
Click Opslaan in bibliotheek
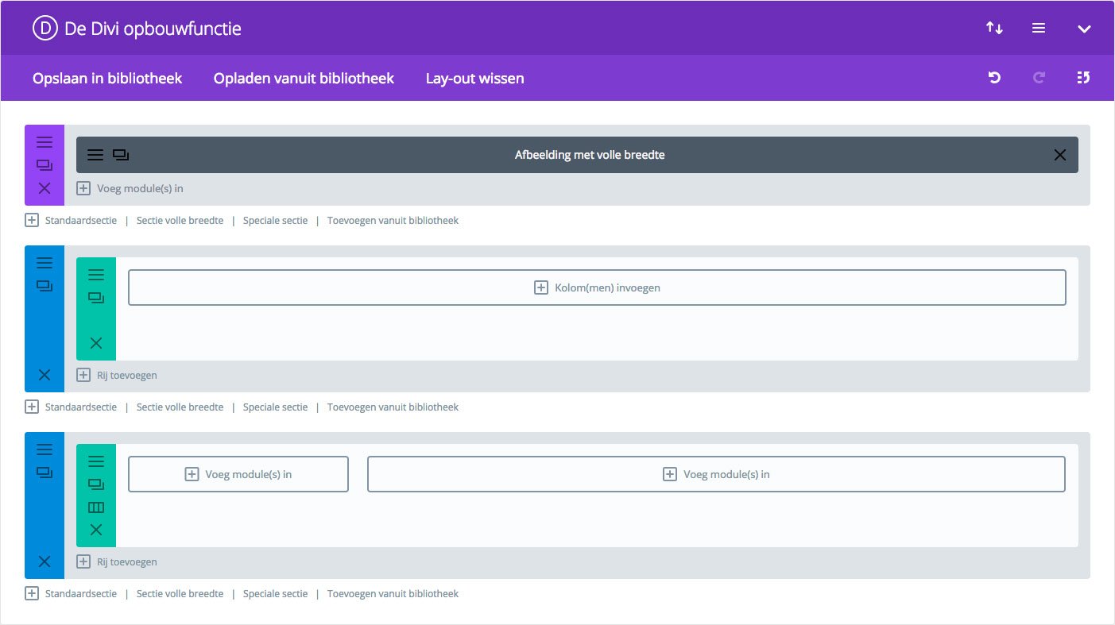point(107,79)
